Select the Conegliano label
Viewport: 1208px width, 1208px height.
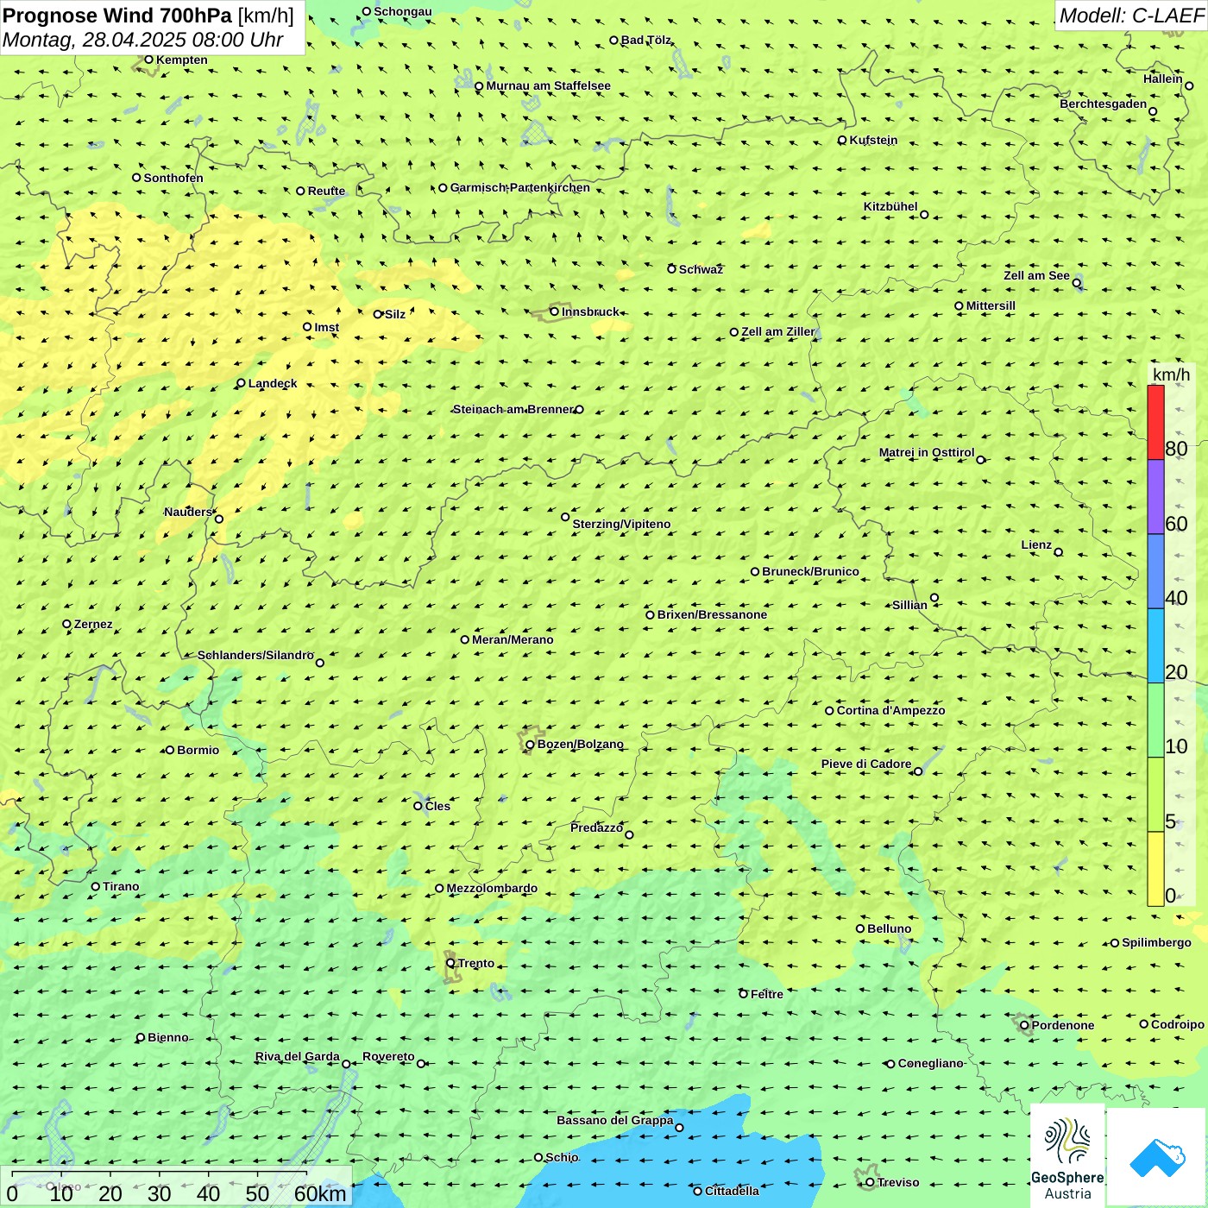930,1063
